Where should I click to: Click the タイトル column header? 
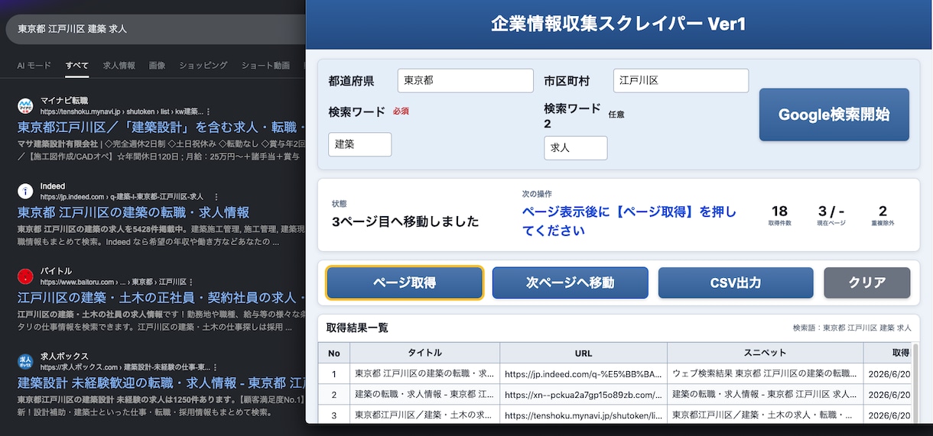[x=425, y=353]
